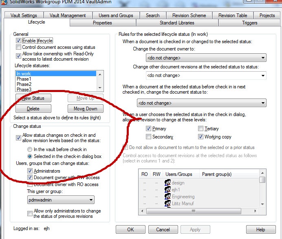
Task: Click the Engineering group icon in the access list
Action: tap(167, 196)
